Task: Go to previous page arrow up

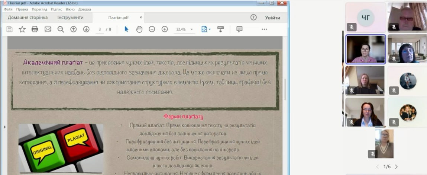Action: [x=74, y=29]
